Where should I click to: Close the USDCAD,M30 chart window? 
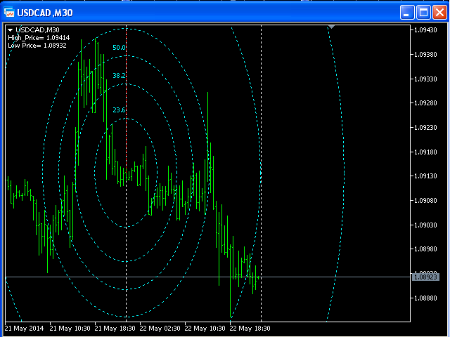(x=439, y=13)
